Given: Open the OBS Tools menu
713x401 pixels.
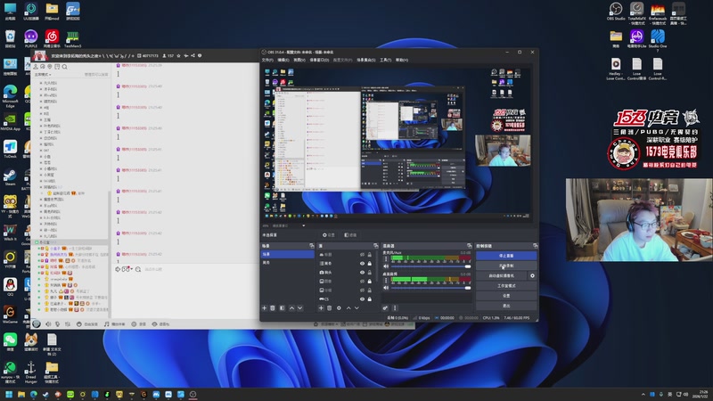Looking at the screenshot, I should pyautogui.click(x=385, y=60).
